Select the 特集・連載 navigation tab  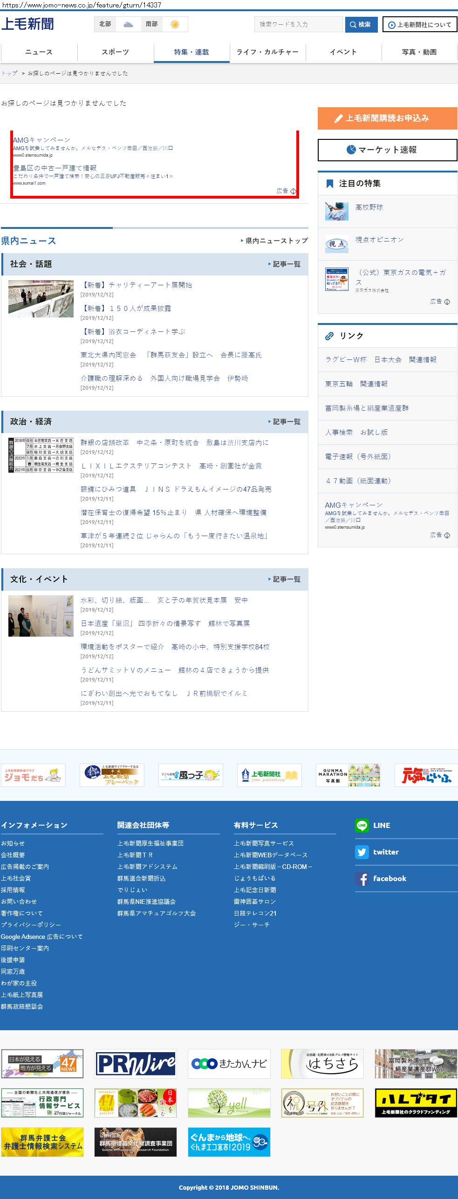click(191, 52)
